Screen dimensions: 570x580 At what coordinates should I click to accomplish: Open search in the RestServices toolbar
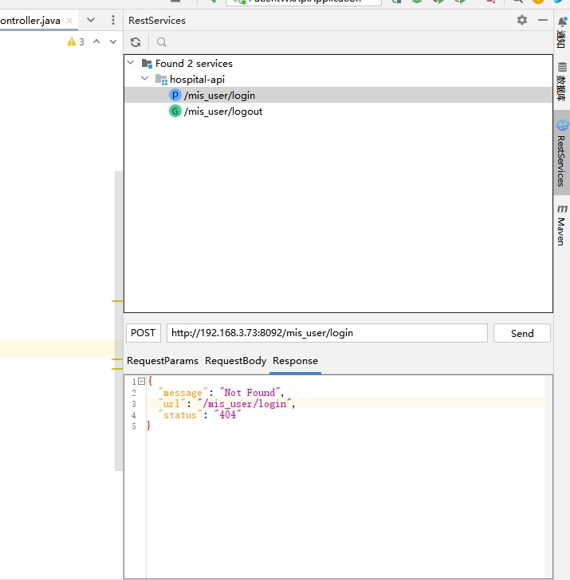(x=161, y=42)
